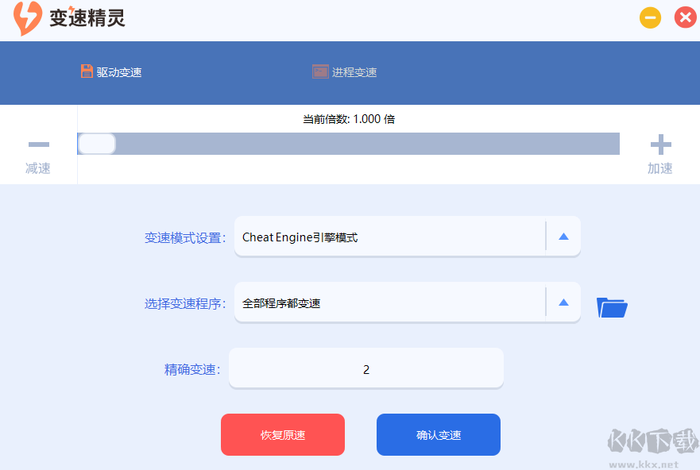Click the yellow minimize icon
The height and width of the screenshot is (470, 700).
(650, 17)
